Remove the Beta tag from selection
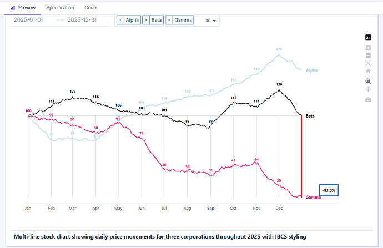Image resolution: width=383 pixels, height=248 pixels. [146, 21]
